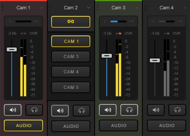Click the speaker icon under Cam 1
The width and height of the screenshot is (190, 136).
click(13, 110)
